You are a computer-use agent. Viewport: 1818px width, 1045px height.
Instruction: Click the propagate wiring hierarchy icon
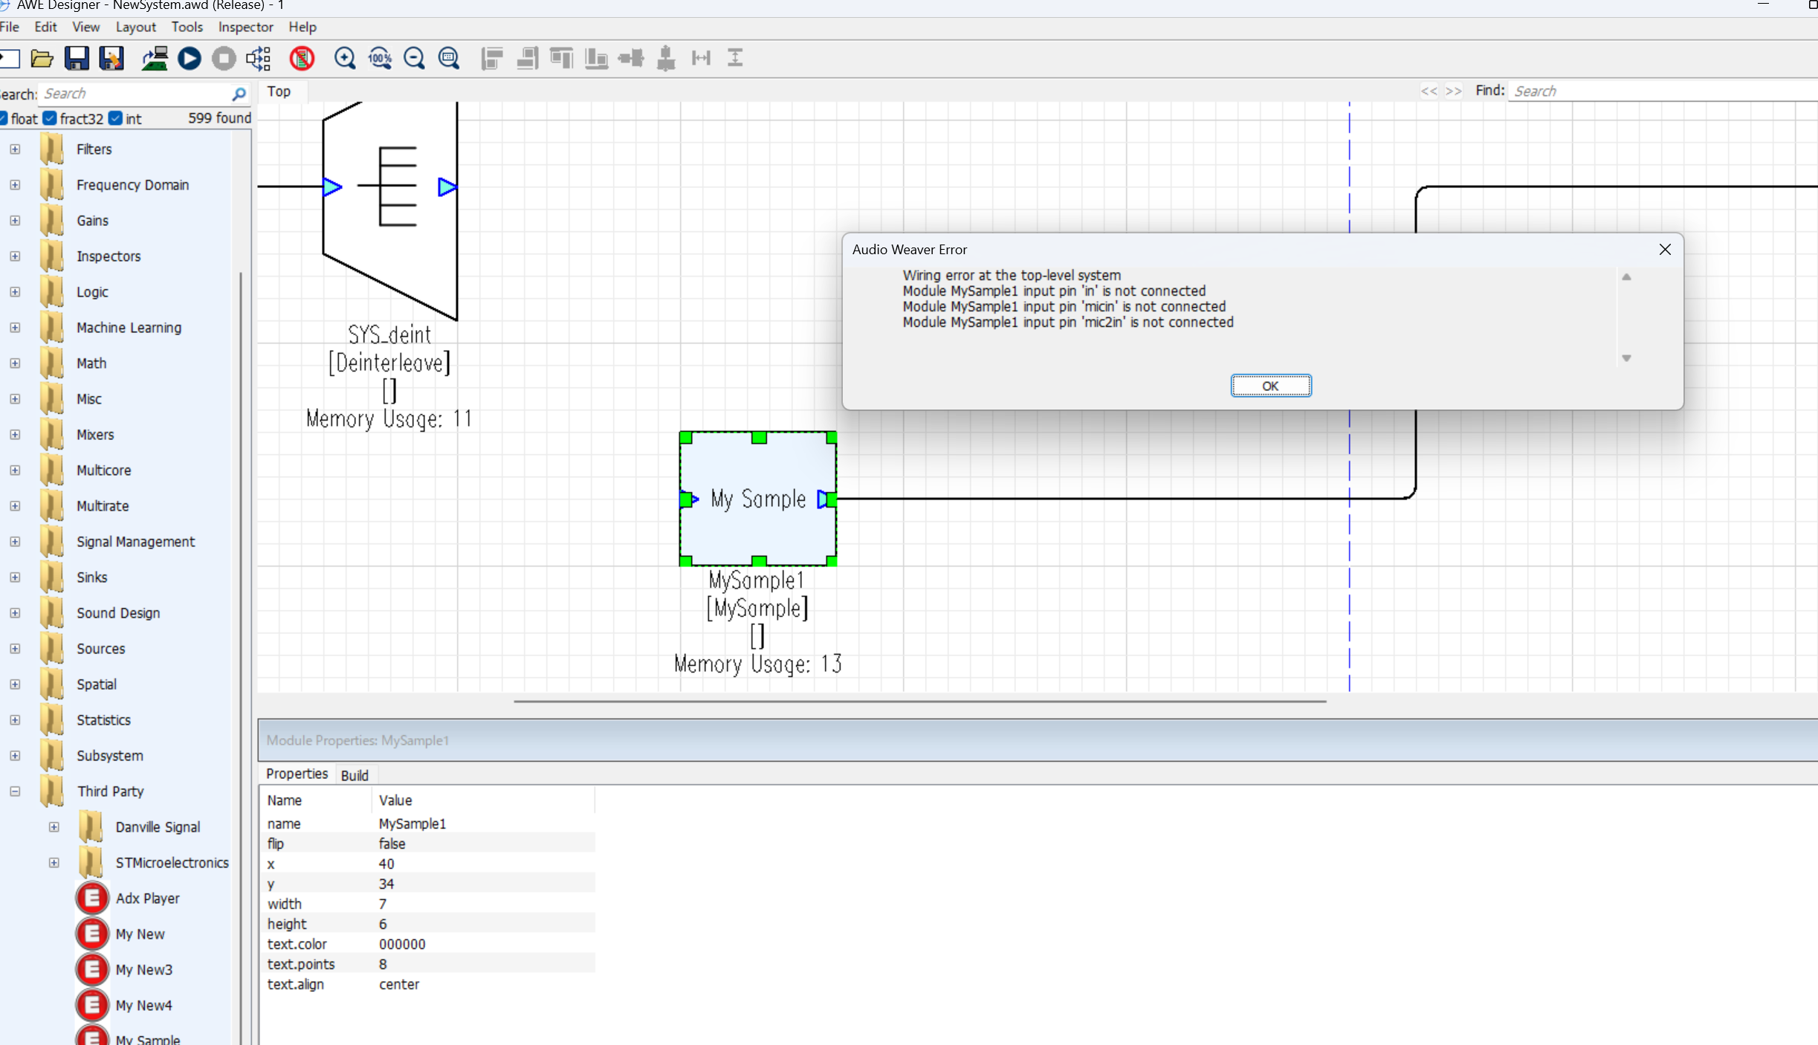[259, 58]
